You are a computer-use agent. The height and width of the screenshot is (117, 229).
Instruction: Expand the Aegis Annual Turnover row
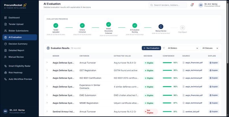pos(47,62)
